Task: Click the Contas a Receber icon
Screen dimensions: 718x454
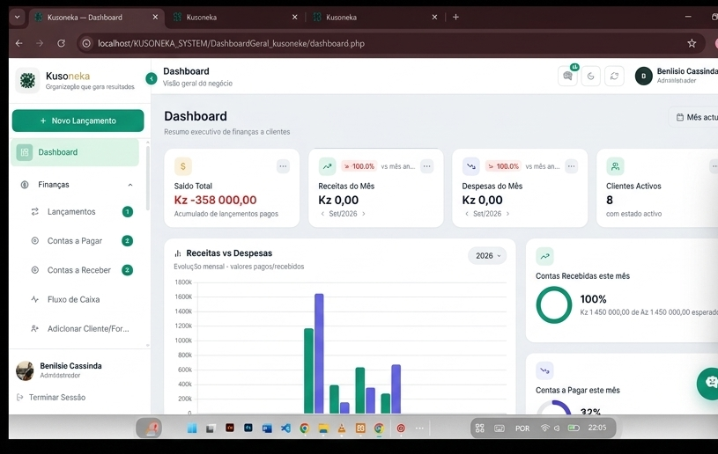Action: pyautogui.click(x=35, y=270)
